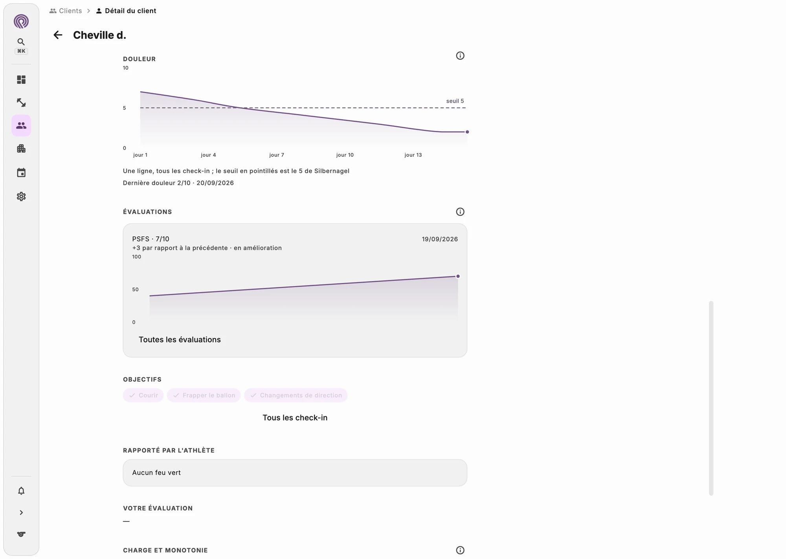
Task: Open the organization building icon
Action: point(21,149)
